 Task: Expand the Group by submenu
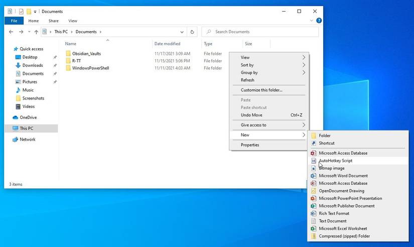(304, 72)
